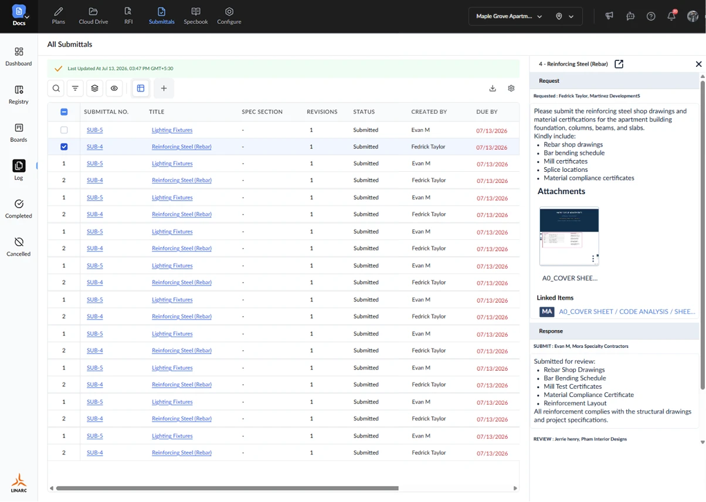Image resolution: width=706 pixels, height=502 pixels.
Task: Open SUB-4 link in the checked row
Action: pos(95,147)
